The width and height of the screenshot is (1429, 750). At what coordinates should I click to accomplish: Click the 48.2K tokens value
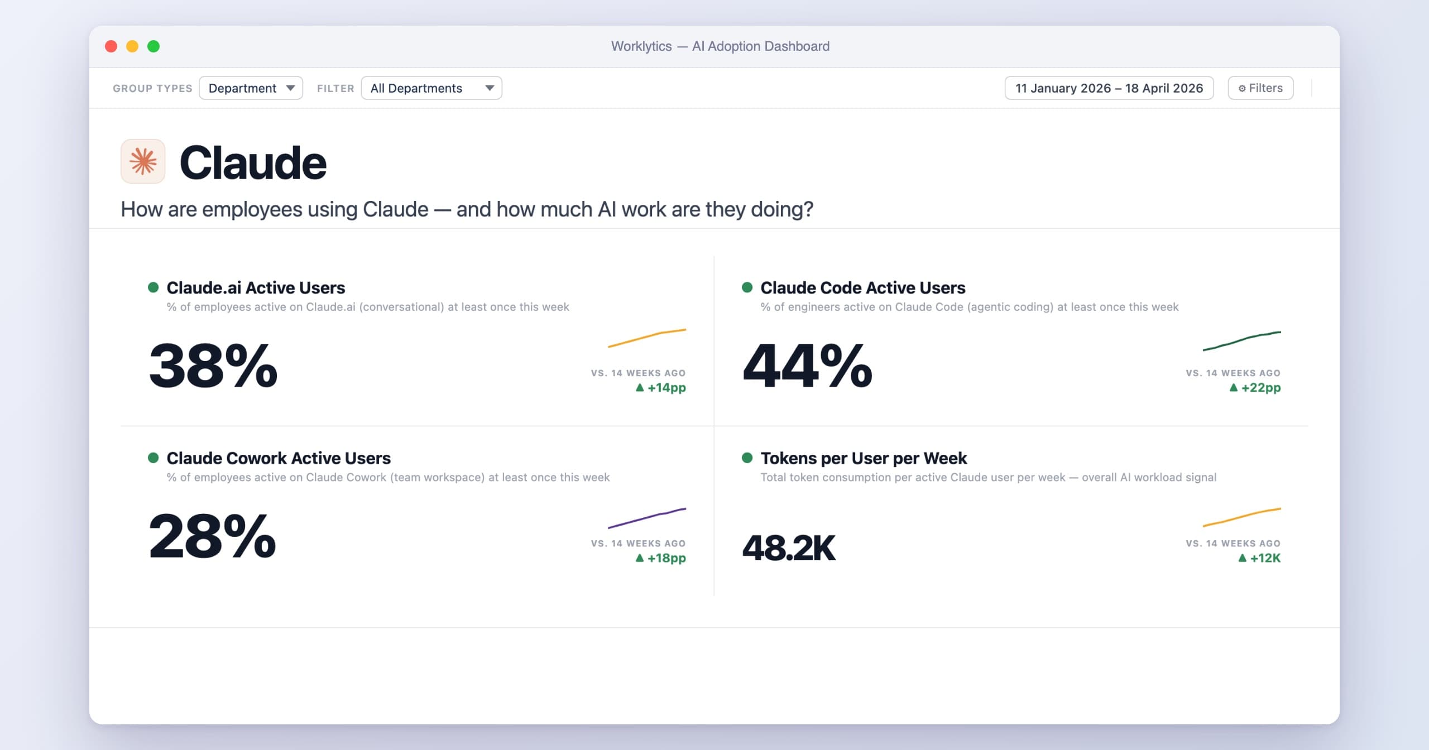pyautogui.click(x=789, y=547)
